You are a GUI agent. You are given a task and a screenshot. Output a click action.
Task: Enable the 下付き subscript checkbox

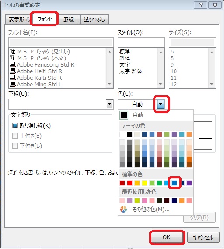15,146
